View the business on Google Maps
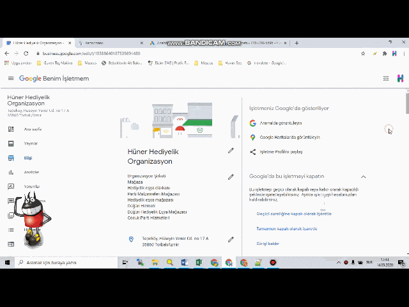 [x=289, y=138]
